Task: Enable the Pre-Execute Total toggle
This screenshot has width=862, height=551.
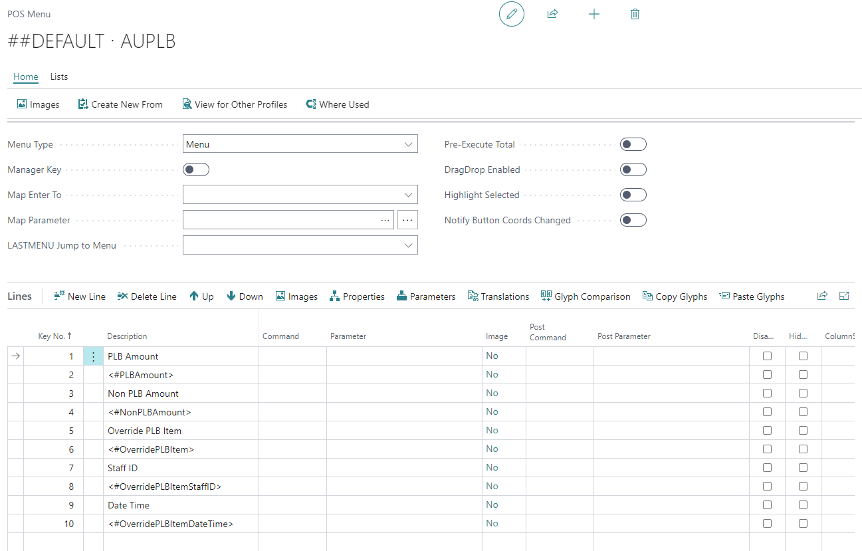Action: click(x=633, y=144)
